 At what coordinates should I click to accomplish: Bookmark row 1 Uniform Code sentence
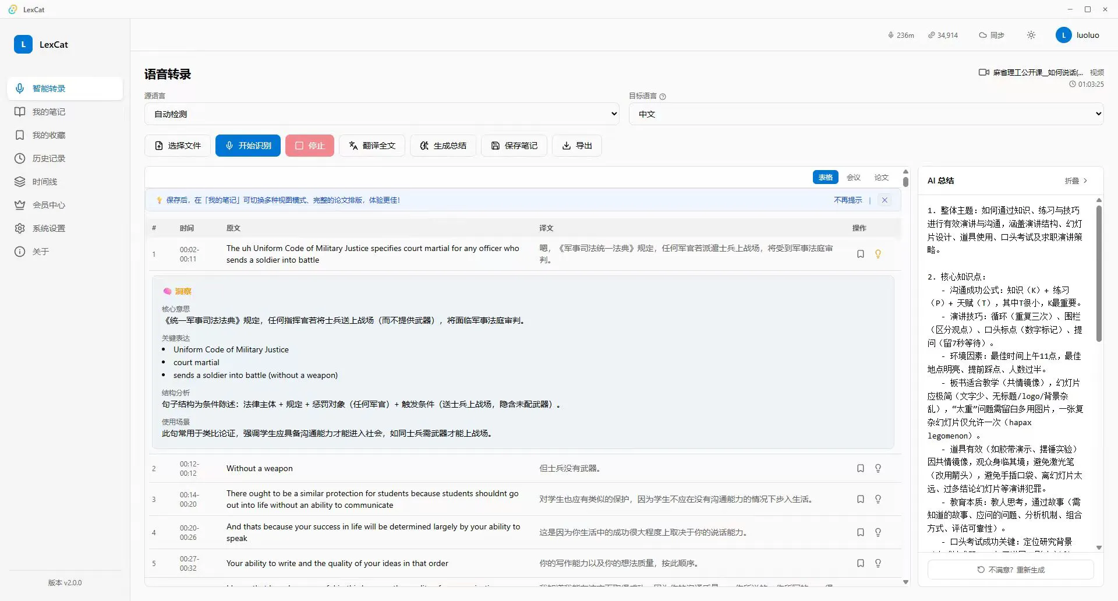pos(861,254)
